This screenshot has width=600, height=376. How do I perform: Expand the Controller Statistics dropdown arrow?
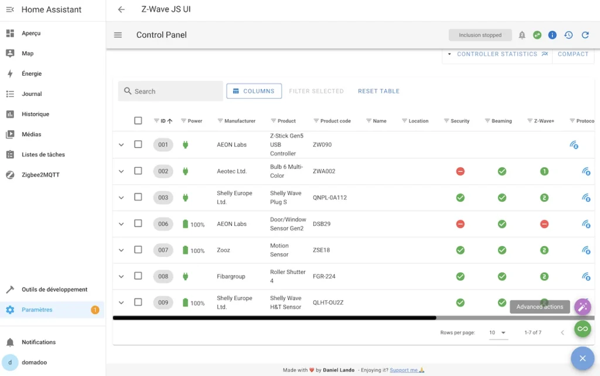click(x=449, y=54)
